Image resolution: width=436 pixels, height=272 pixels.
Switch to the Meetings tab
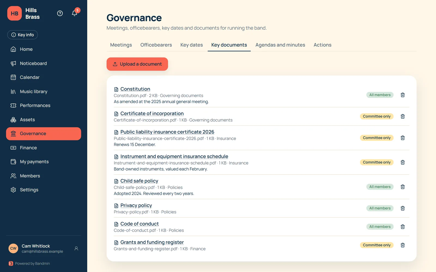[121, 45]
